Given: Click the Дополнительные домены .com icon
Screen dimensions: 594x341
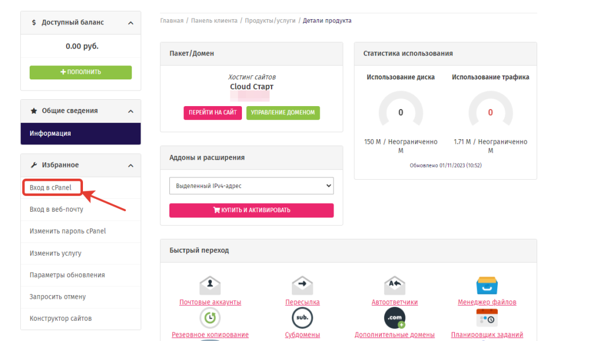Looking at the screenshot, I should (394, 318).
